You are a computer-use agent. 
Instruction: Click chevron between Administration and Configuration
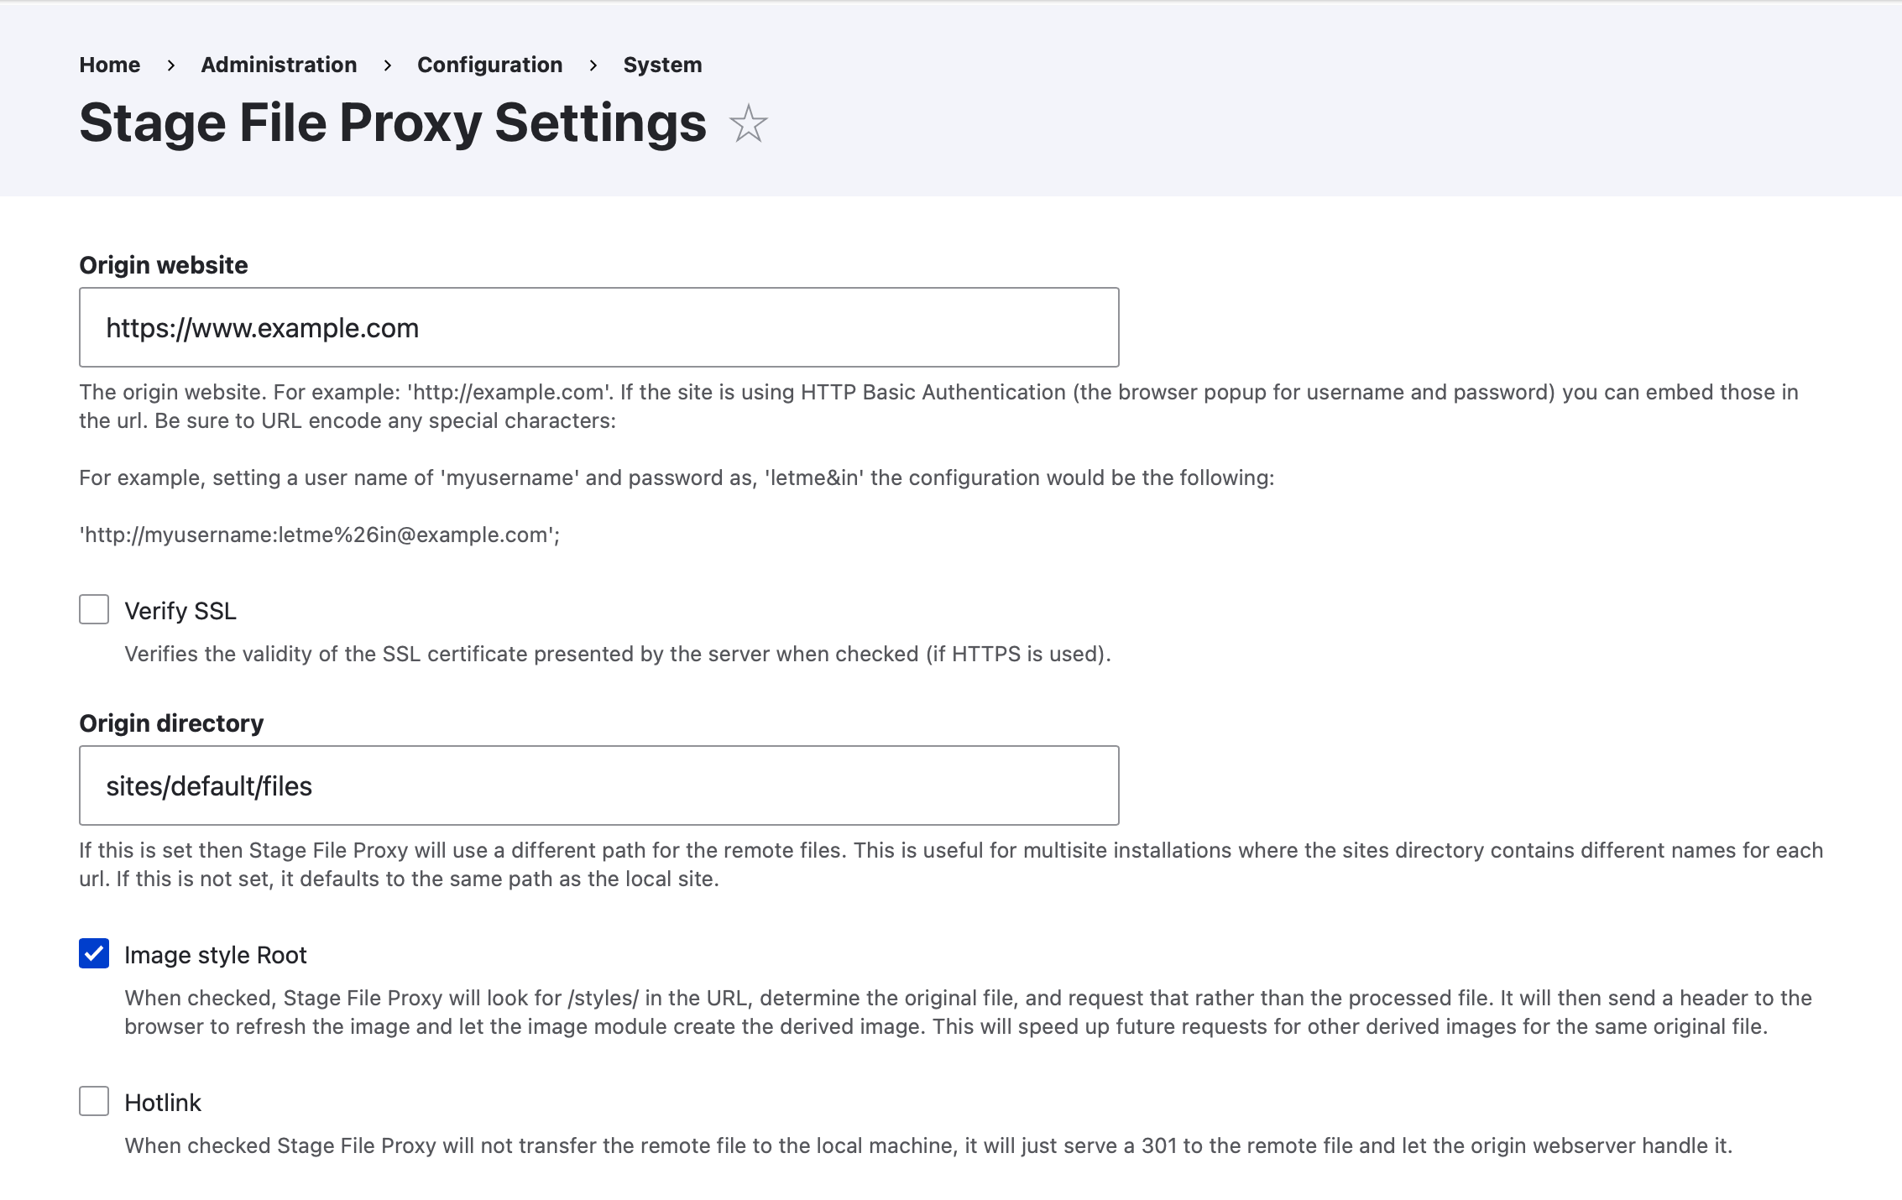point(388,65)
